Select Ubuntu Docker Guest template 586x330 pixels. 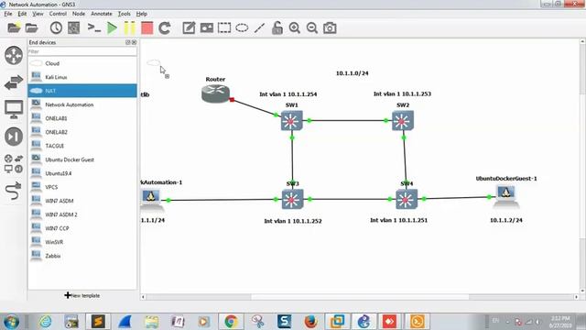click(82, 159)
